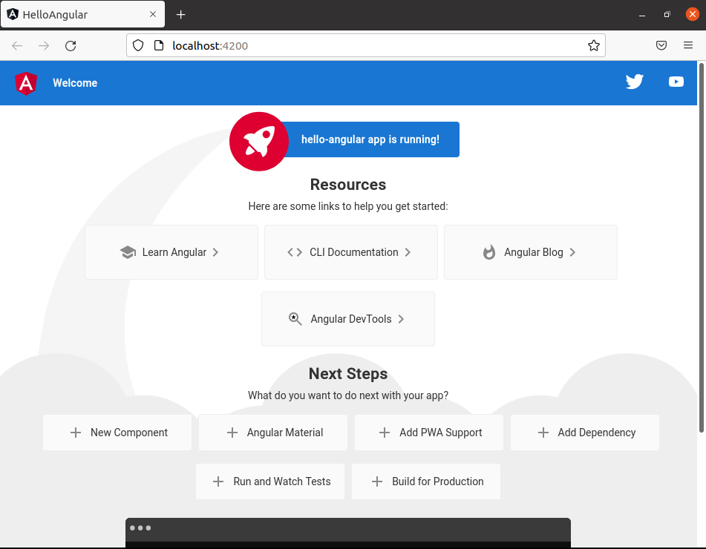Image resolution: width=706 pixels, height=549 pixels.
Task: Click the flame icon on Angular Blog
Action: tap(488, 252)
